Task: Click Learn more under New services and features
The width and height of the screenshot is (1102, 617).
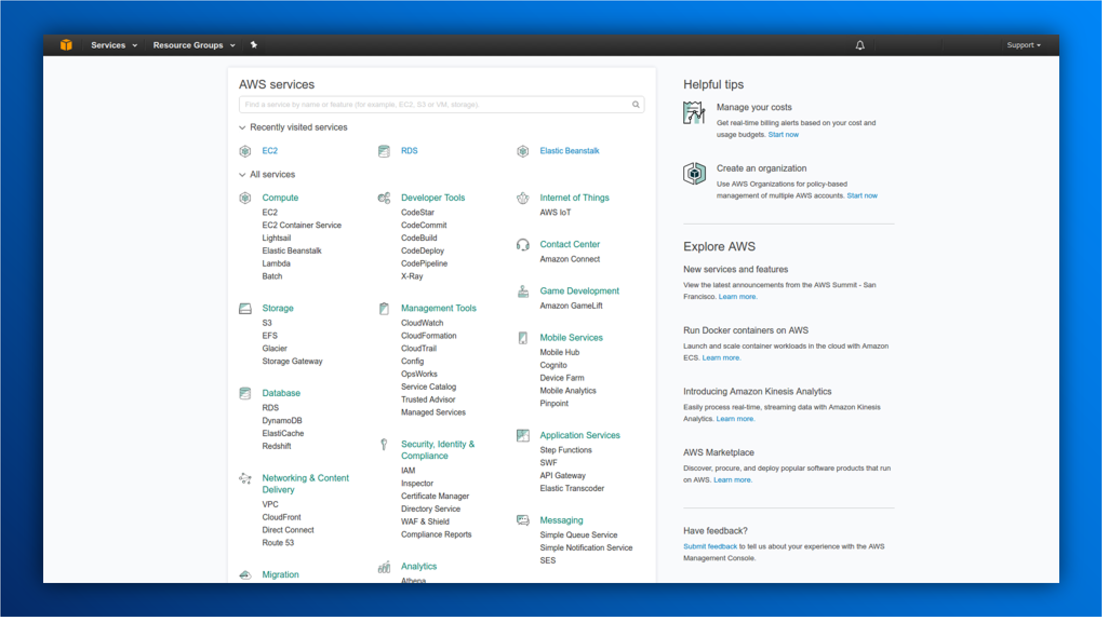Action: (738, 297)
